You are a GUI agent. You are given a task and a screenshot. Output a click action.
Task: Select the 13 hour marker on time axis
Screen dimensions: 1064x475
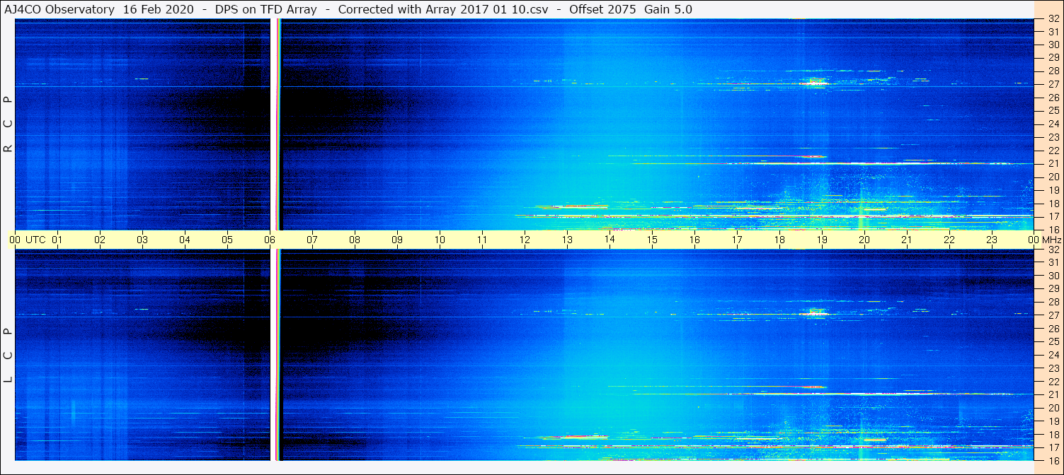[x=567, y=240]
